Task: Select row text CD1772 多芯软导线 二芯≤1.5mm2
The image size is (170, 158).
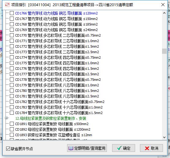Action: (x=57, y=46)
